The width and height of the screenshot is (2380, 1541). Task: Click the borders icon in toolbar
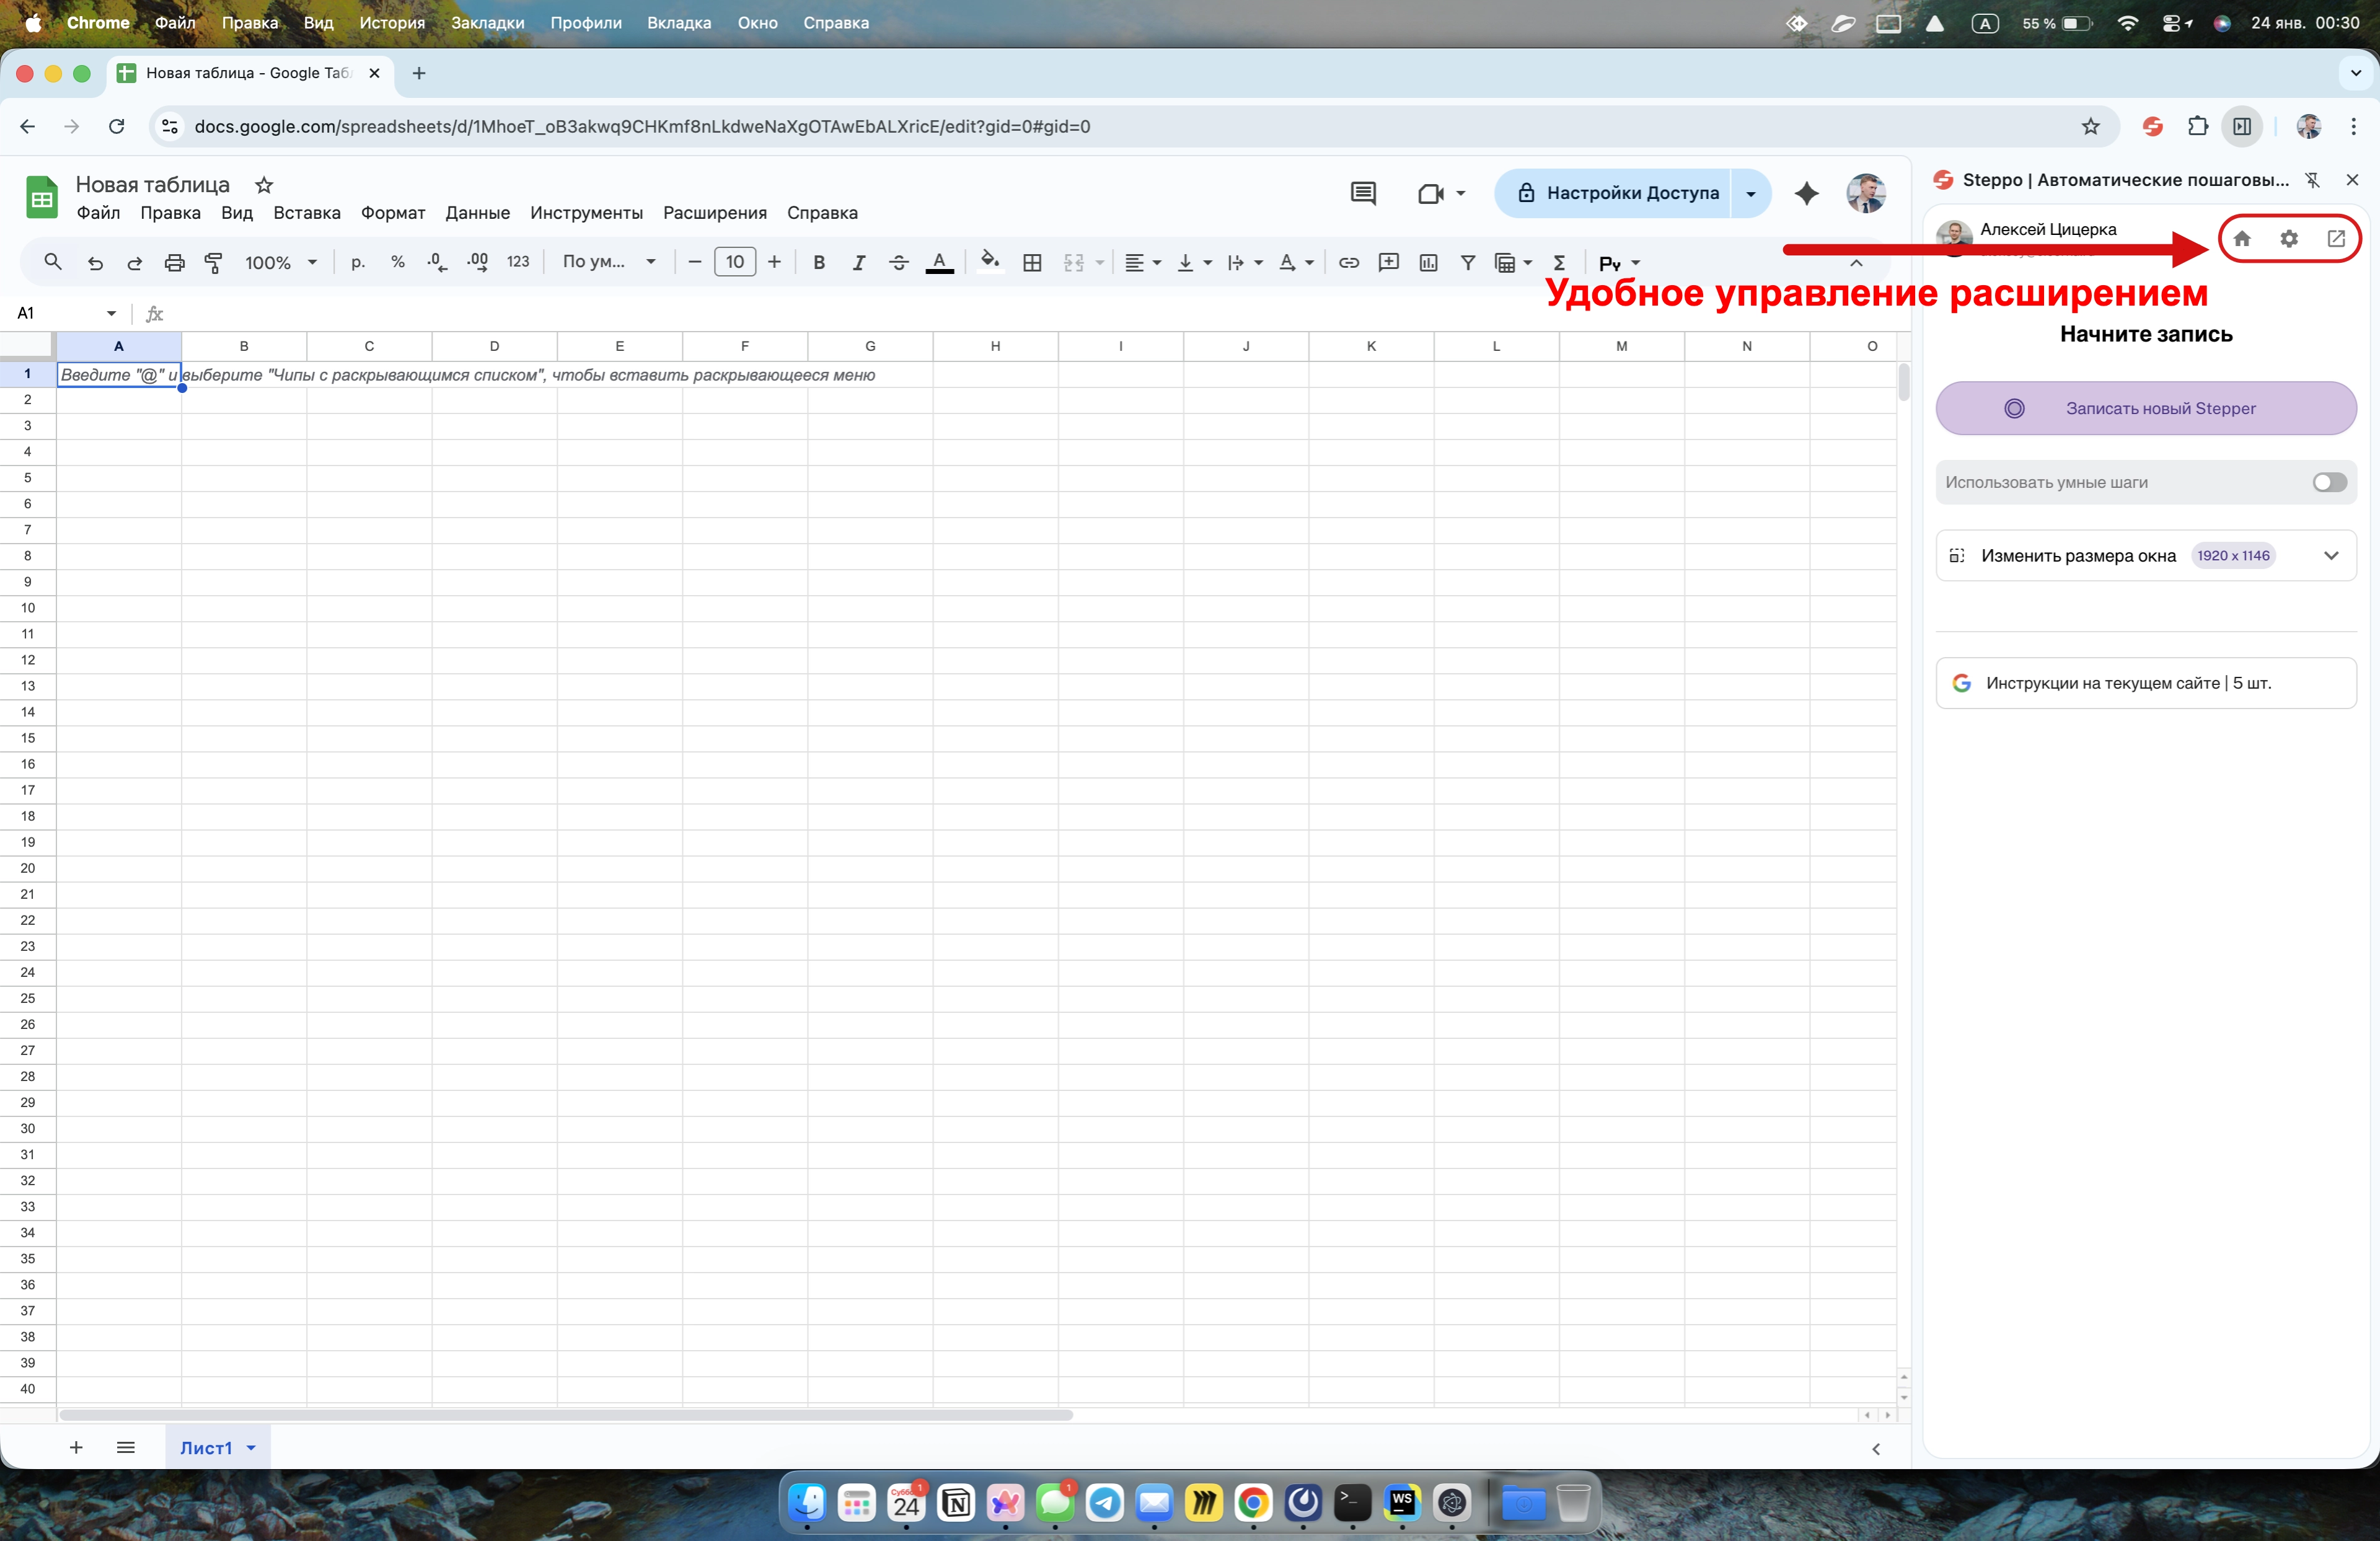[x=1032, y=263]
